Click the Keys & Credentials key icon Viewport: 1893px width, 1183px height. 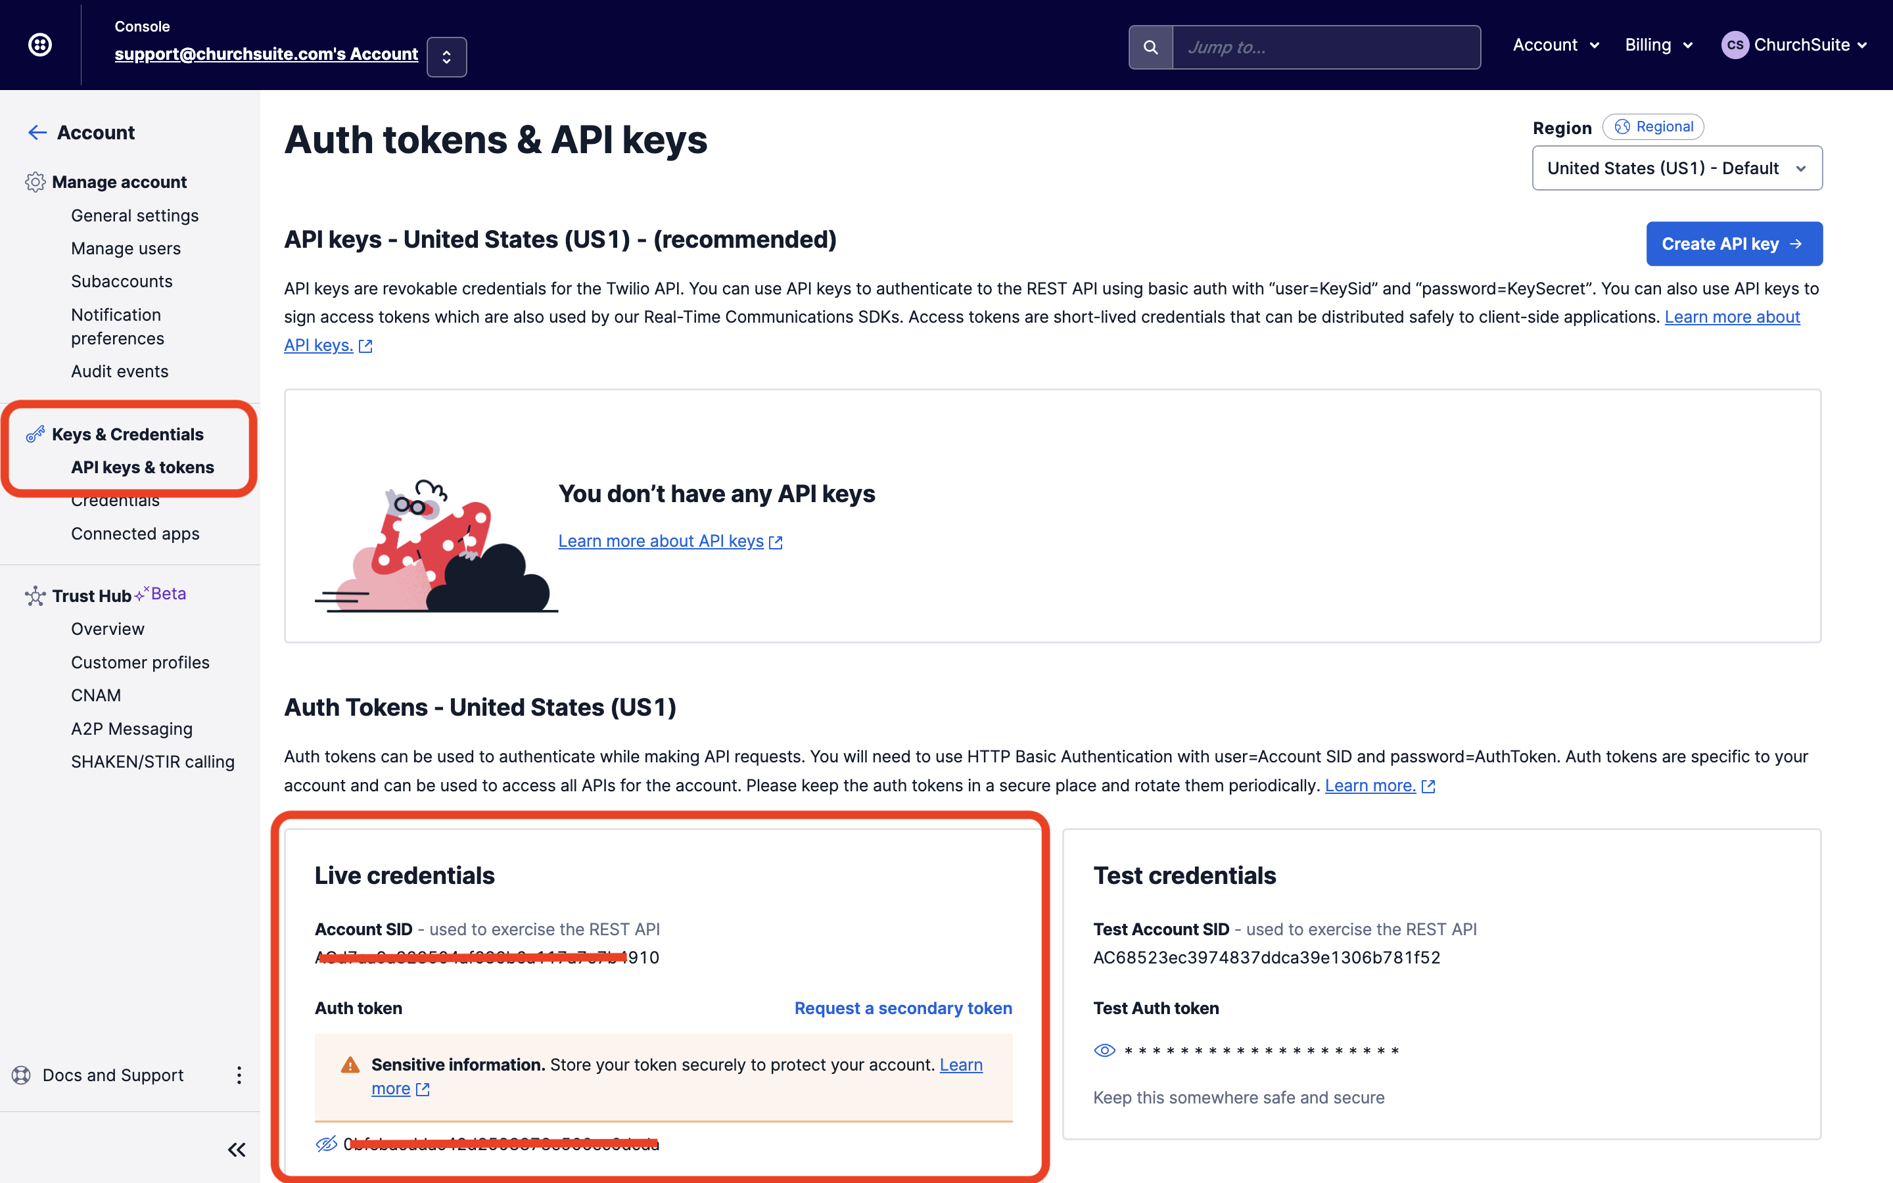[x=35, y=434]
